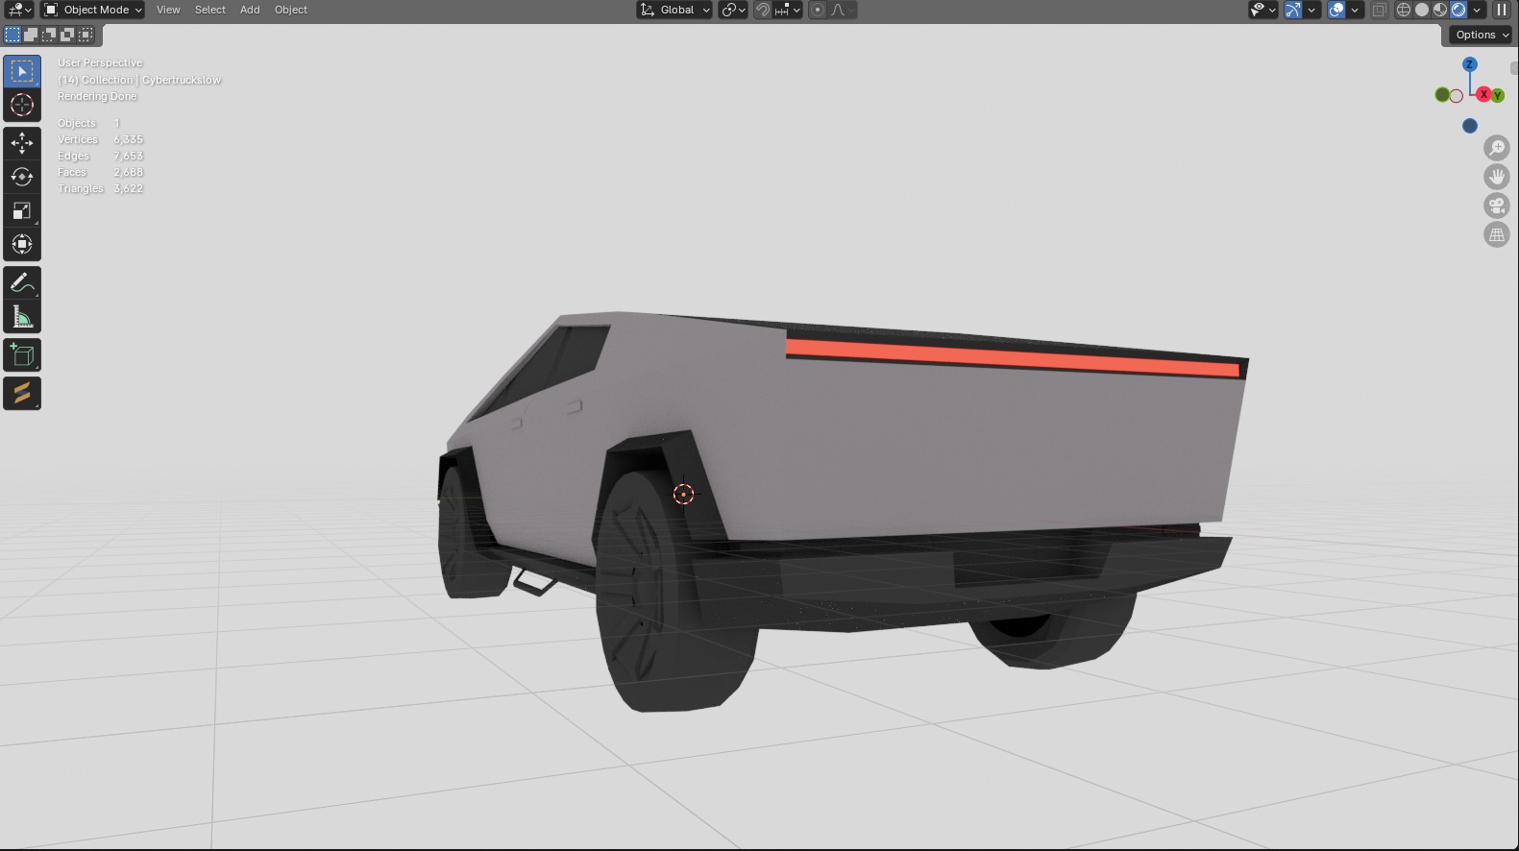This screenshot has width=1519, height=851.
Task: Pause the viewport render preview
Action: coord(1502,10)
